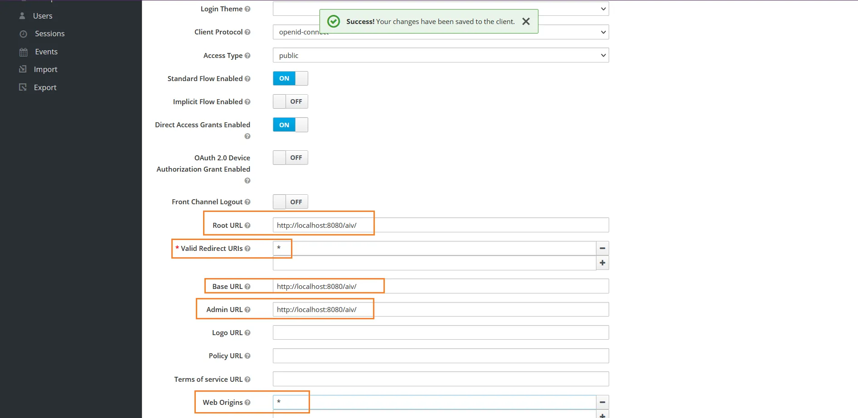Open the Users menu item

tap(43, 16)
